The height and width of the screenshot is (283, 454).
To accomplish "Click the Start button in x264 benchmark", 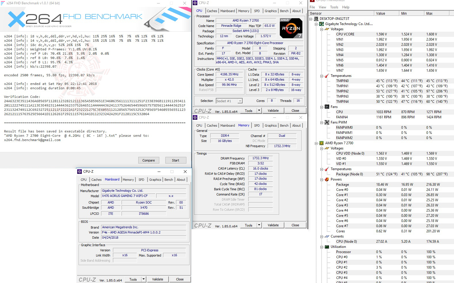I will point(175,160).
